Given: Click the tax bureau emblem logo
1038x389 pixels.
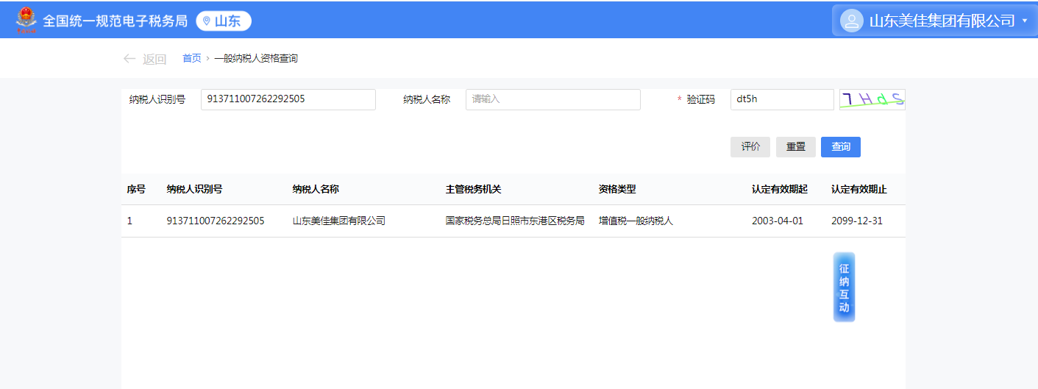Looking at the screenshot, I should 26,21.
